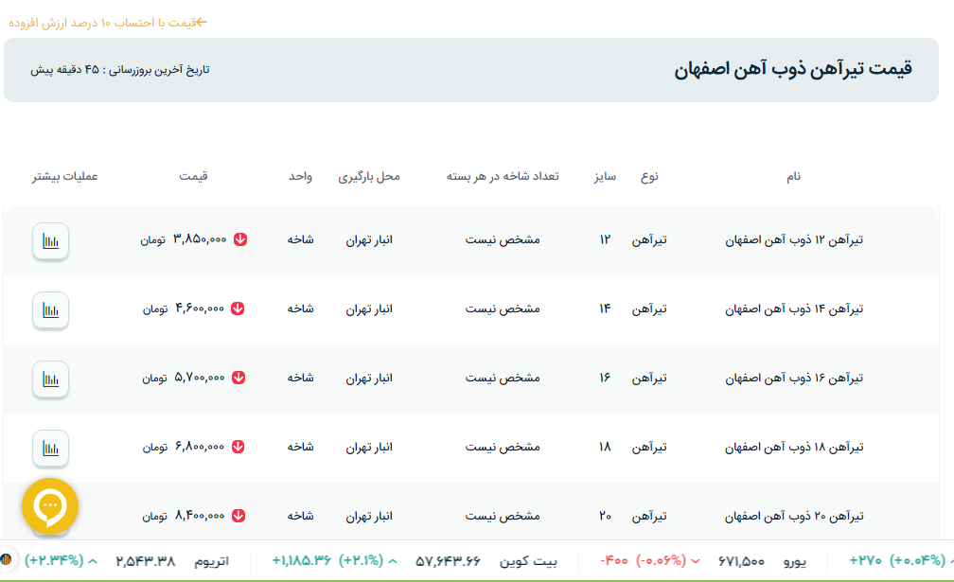Click the red down arrow beside ۴,۶۰۰,۰۰۰ price

(238, 309)
